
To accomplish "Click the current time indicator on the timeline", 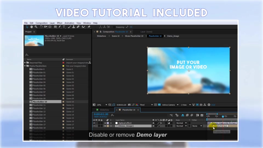I will [x=223, y=116].
